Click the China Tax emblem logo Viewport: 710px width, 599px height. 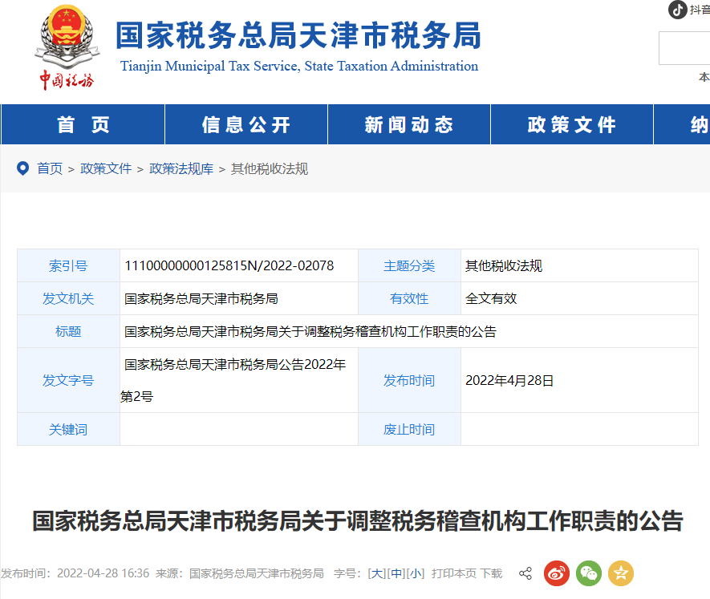pos(67,47)
